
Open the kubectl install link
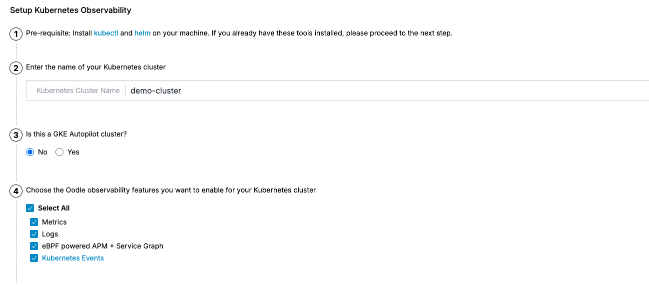pyautogui.click(x=106, y=33)
